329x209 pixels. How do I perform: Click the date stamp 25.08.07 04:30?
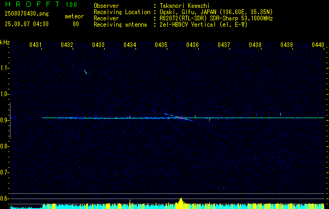(x=27, y=24)
